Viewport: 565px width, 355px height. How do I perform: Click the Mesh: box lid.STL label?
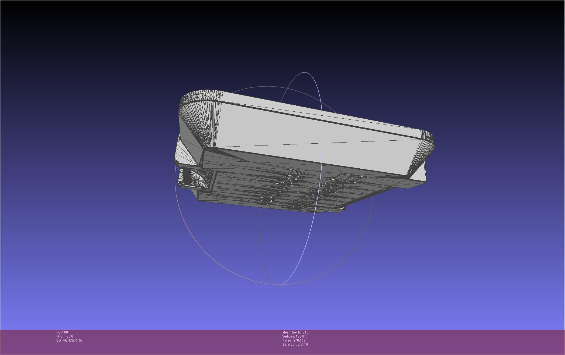pos(295,332)
